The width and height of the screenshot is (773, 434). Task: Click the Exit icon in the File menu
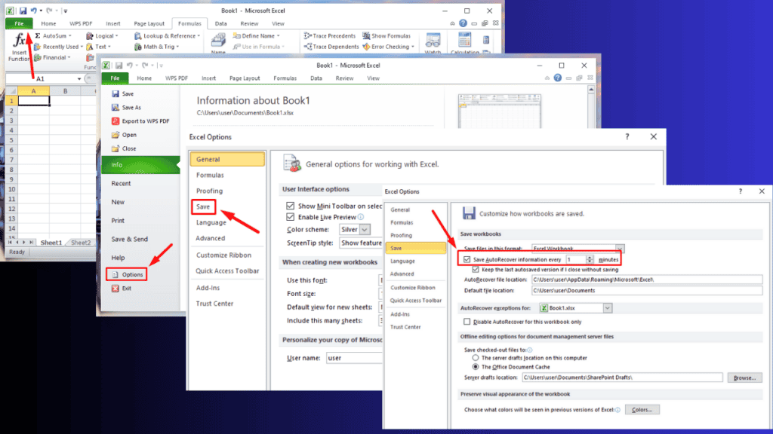pos(115,288)
